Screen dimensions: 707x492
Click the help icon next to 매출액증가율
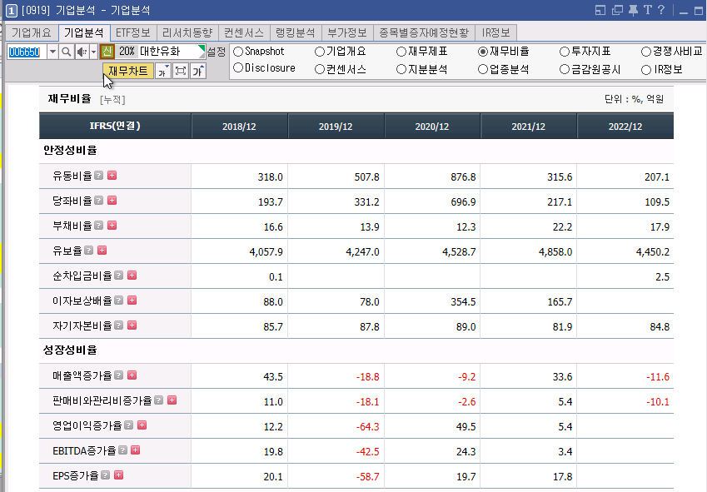[x=118, y=375]
